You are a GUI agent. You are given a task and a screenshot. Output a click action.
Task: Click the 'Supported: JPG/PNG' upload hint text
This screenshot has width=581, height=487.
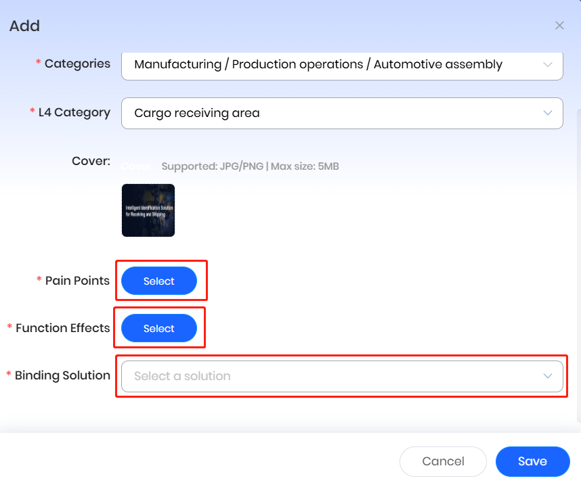coord(250,166)
